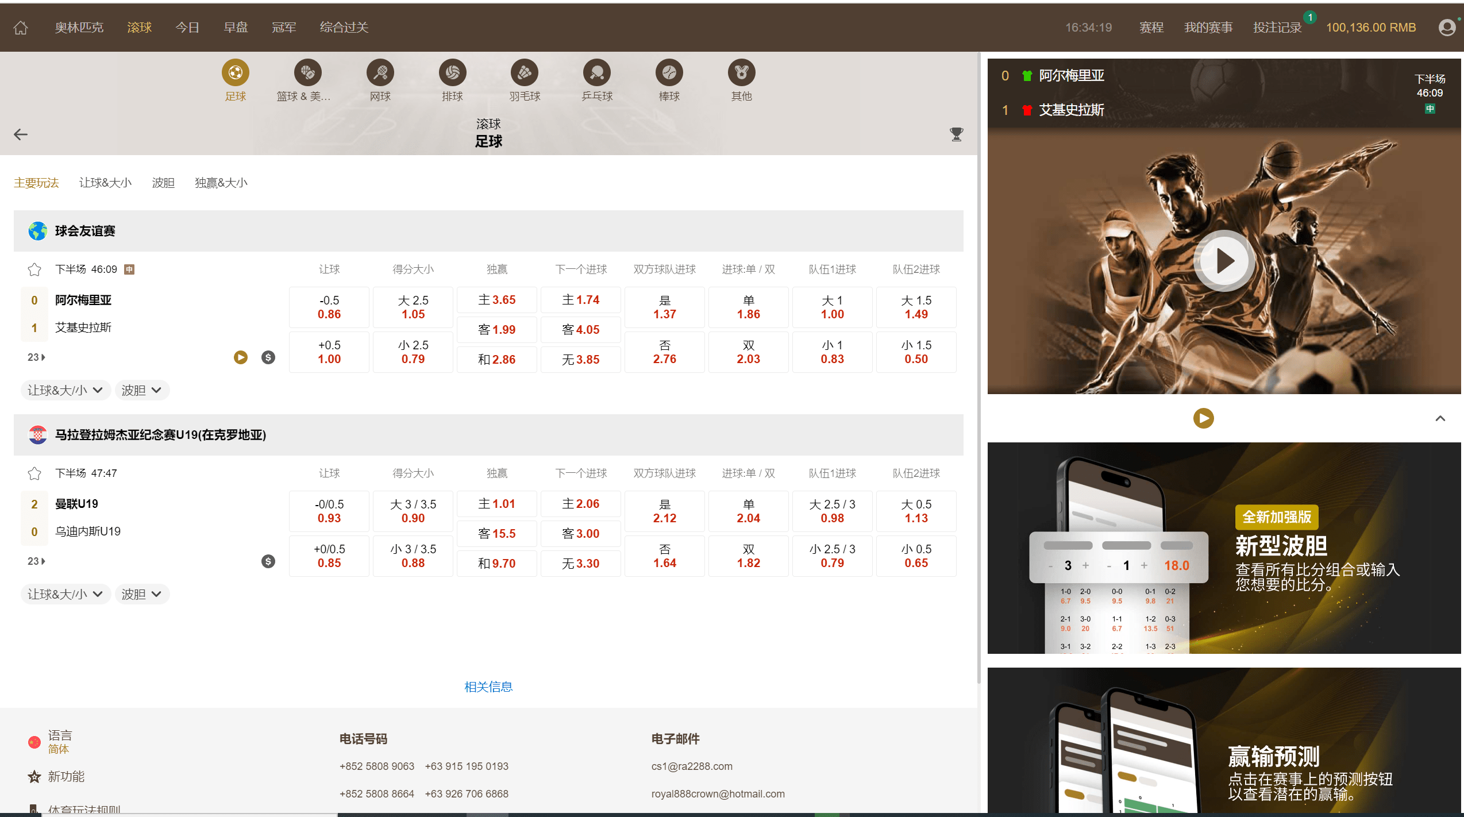Collapse the live video panel chevron

pos(1440,418)
